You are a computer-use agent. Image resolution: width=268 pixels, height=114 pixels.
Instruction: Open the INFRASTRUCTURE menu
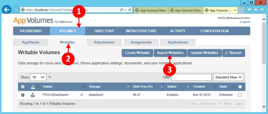click(x=141, y=31)
